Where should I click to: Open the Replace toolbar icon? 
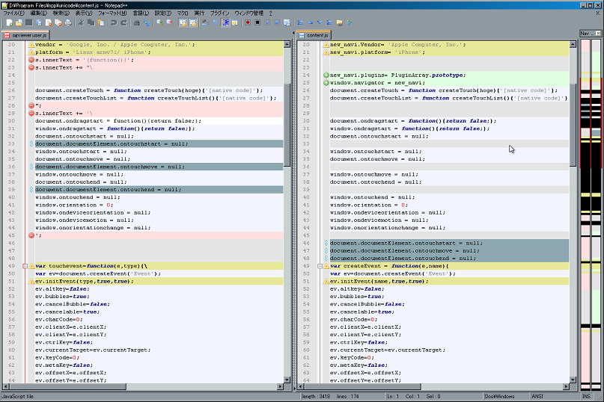(147, 22)
